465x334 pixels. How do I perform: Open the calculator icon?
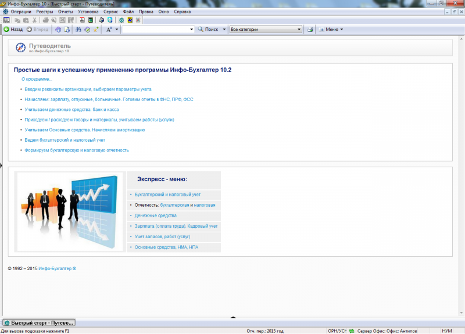91,20
